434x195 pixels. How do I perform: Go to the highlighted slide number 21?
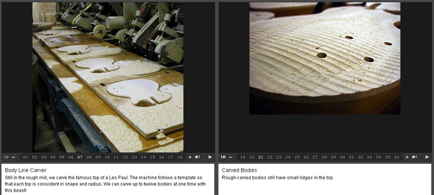[261, 157]
